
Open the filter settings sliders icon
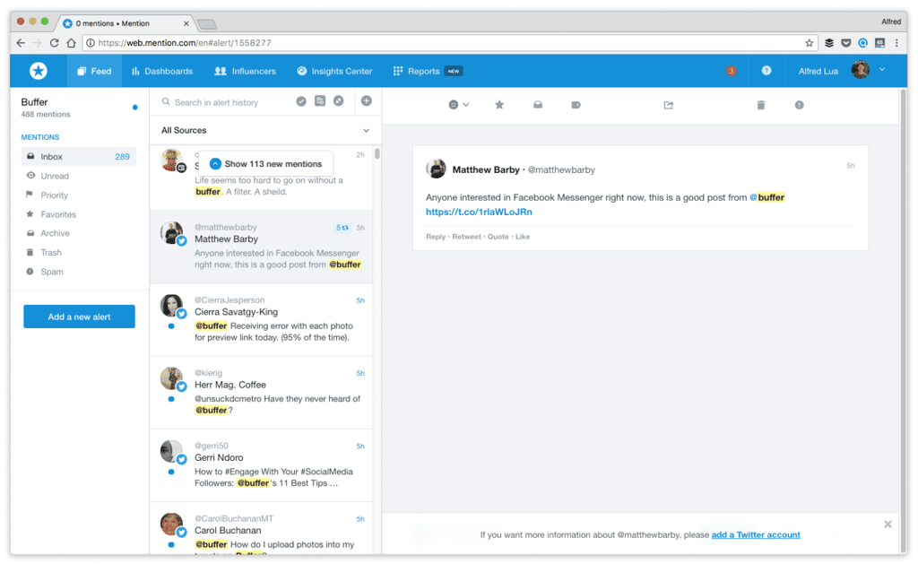[x=320, y=100]
